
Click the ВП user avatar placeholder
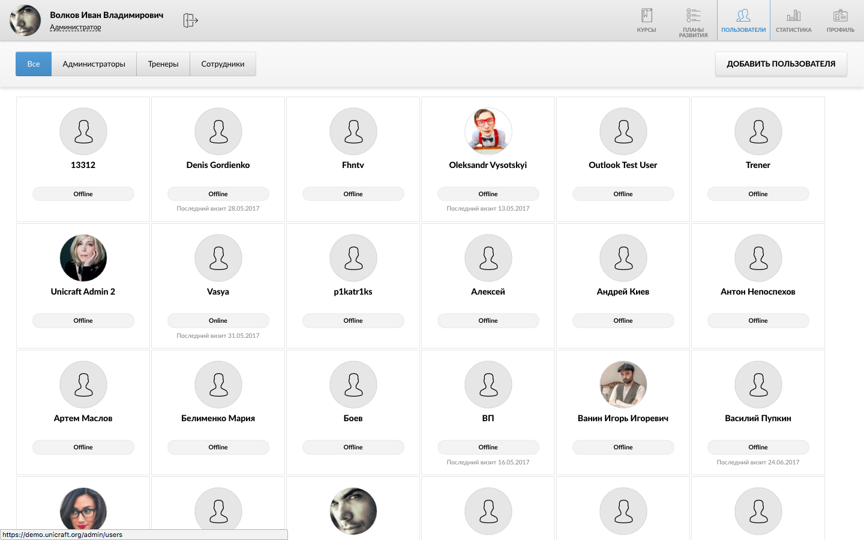pos(488,385)
